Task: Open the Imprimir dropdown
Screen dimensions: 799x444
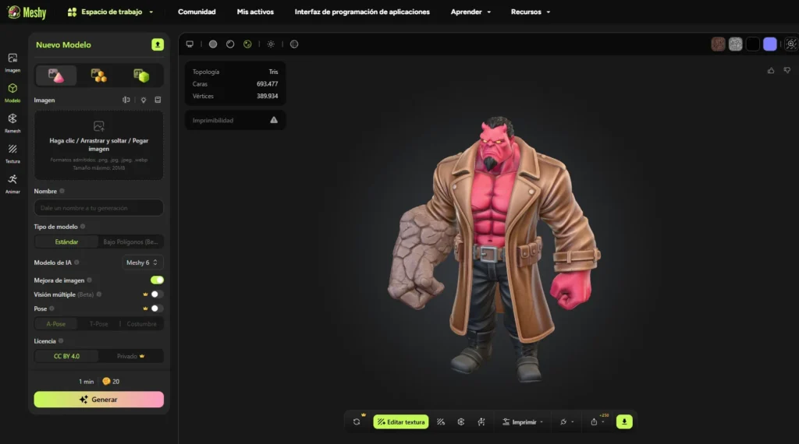Action: click(x=523, y=422)
